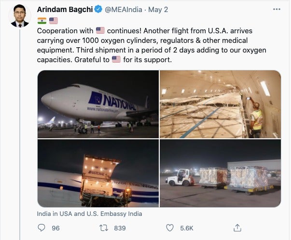The width and height of the screenshot is (291, 240).
Task: Open the @MEAIndia handle link
Action: [124, 10]
